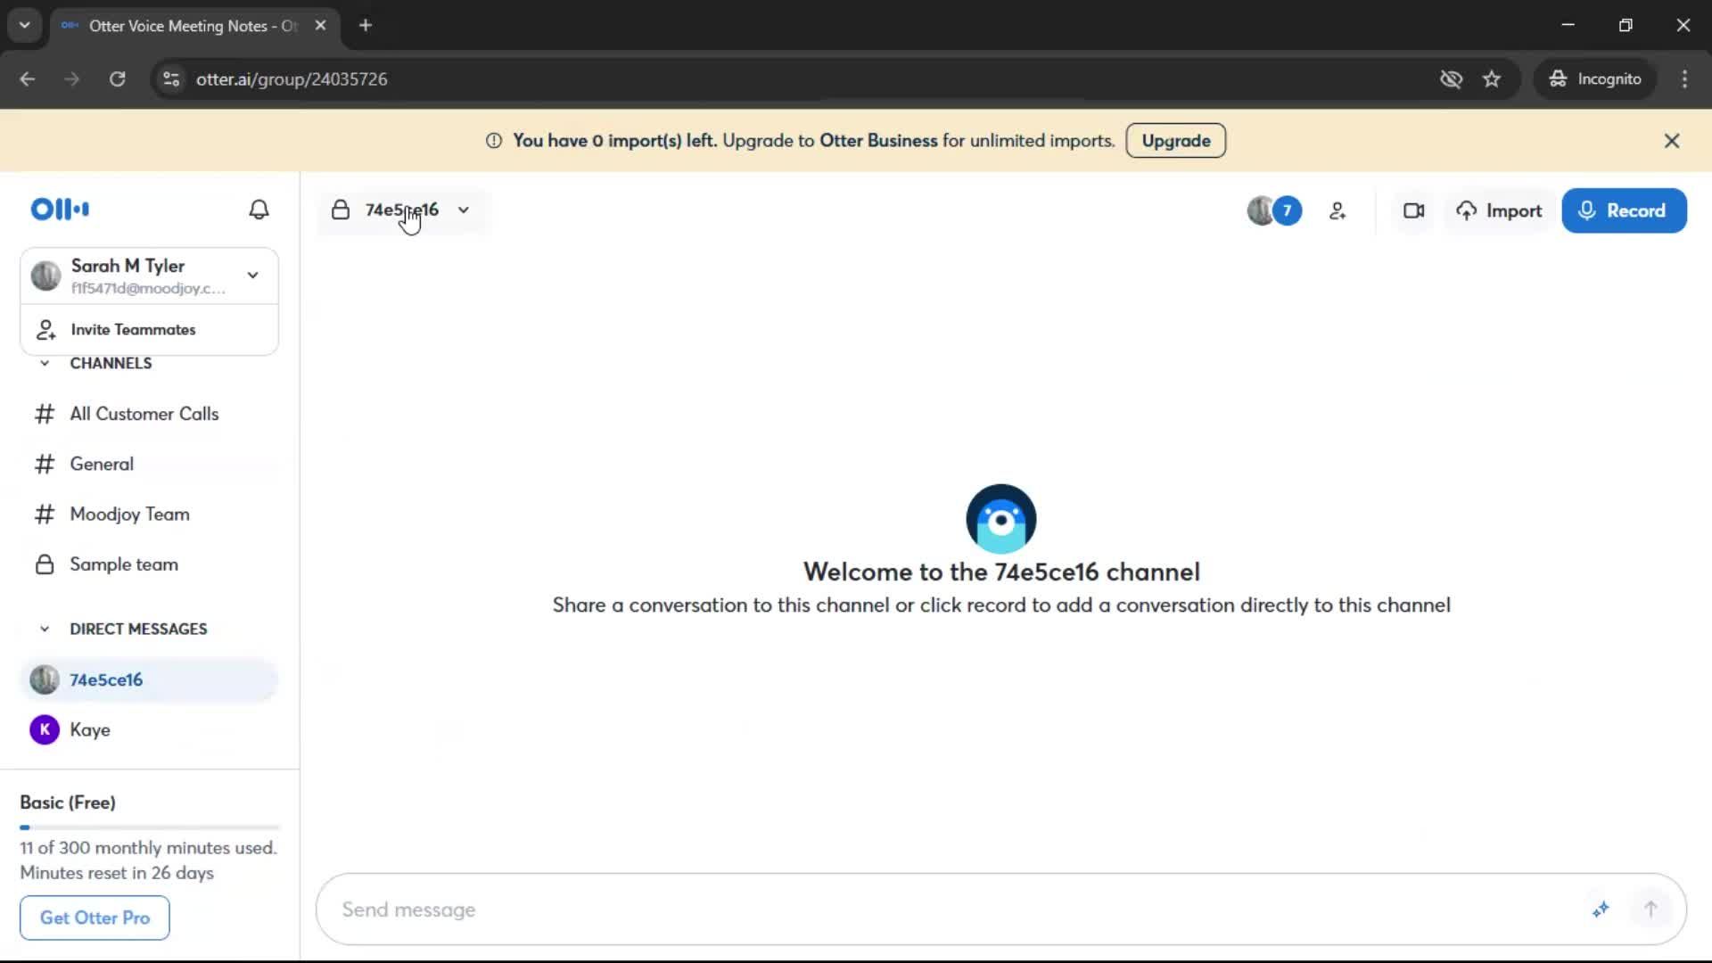The height and width of the screenshot is (963, 1712).
Task: Close the Otter Voice Meeting Notes tab
Action: pyautogui.click(x=321, y=26)
